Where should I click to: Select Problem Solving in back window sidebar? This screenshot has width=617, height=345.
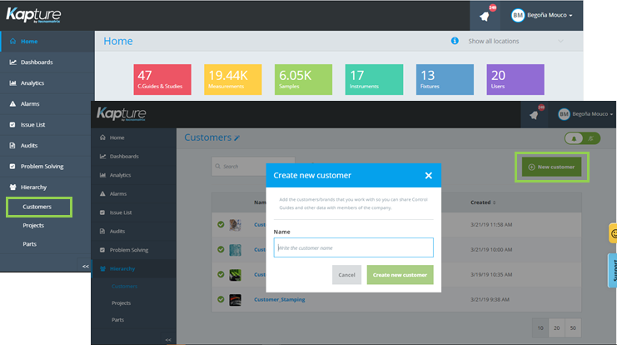47,167
